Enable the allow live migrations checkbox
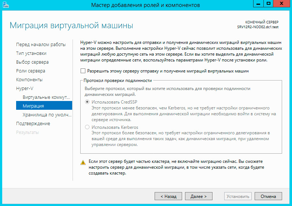This screenshot has height=206, width=292. [83, 71]
